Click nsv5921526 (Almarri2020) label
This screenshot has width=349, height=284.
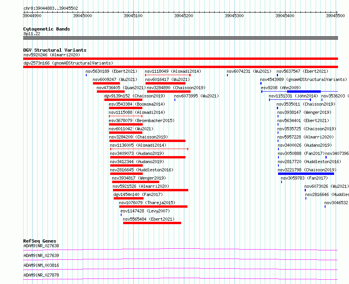click(141, 186)
